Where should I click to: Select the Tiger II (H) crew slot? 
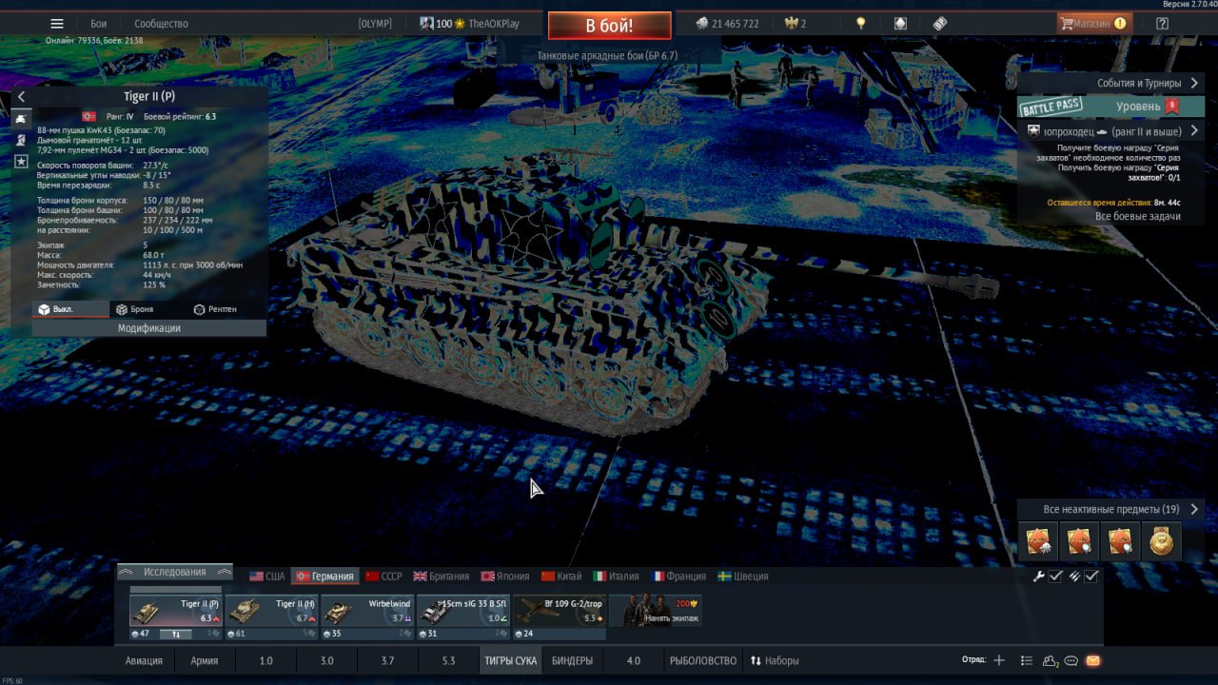[x=272, y=612]
